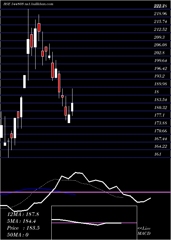Click the 196.42 price axis label
Image resolution: width=171 pixels, height=240 pixels.
point(160,69)
